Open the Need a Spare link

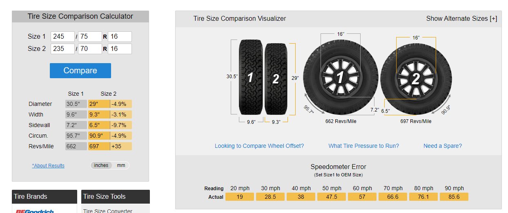click(443, 146)
